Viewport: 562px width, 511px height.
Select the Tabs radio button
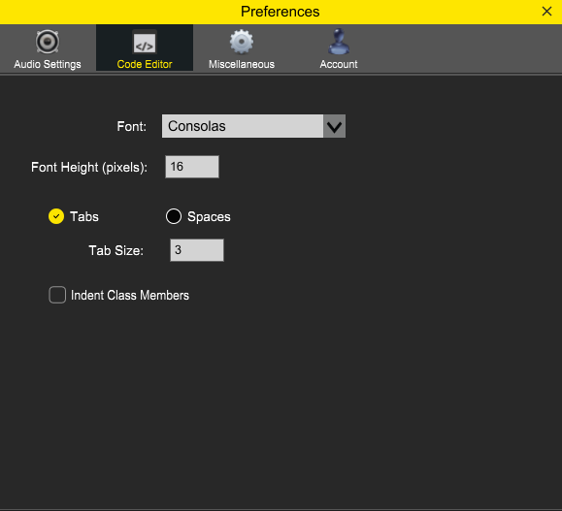pyautogui.click(x=56, y=216)
